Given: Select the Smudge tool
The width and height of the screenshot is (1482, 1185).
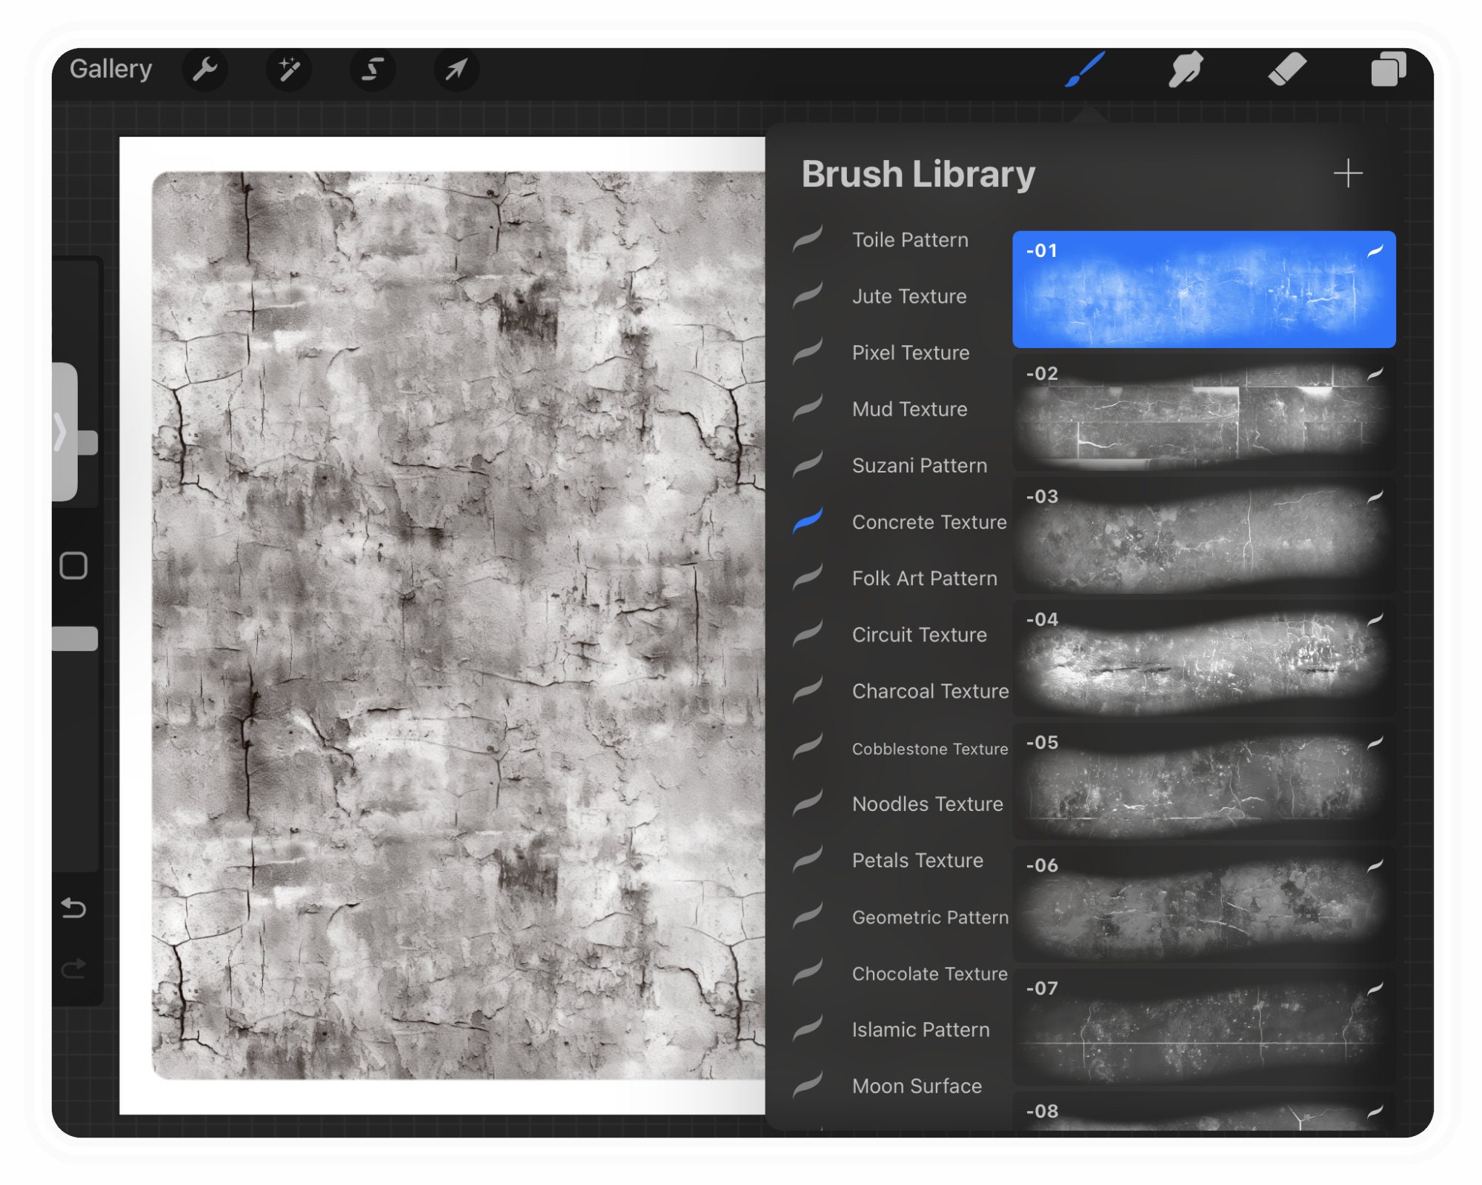Looking at the screenshot, I should pos(1184,69).
